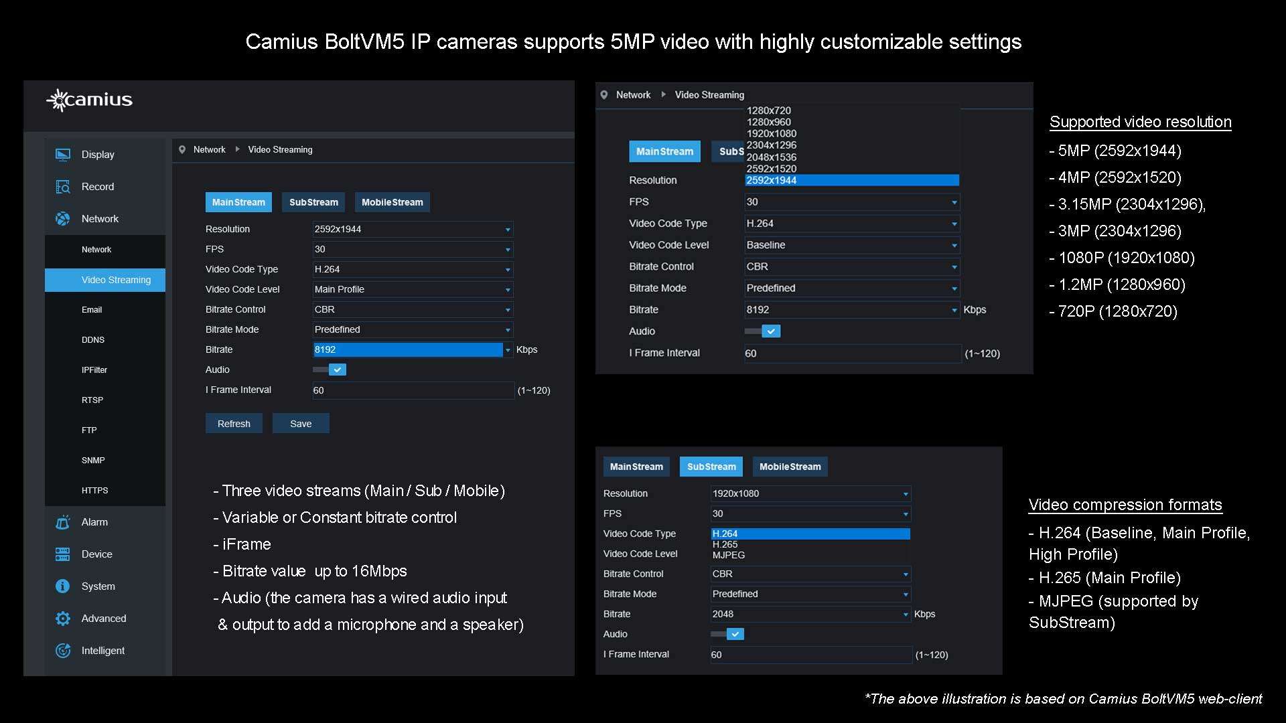Click I Frame Interval field in left panel
Viewport: 1286px width, 723px height.
click(x=413, y=390)
